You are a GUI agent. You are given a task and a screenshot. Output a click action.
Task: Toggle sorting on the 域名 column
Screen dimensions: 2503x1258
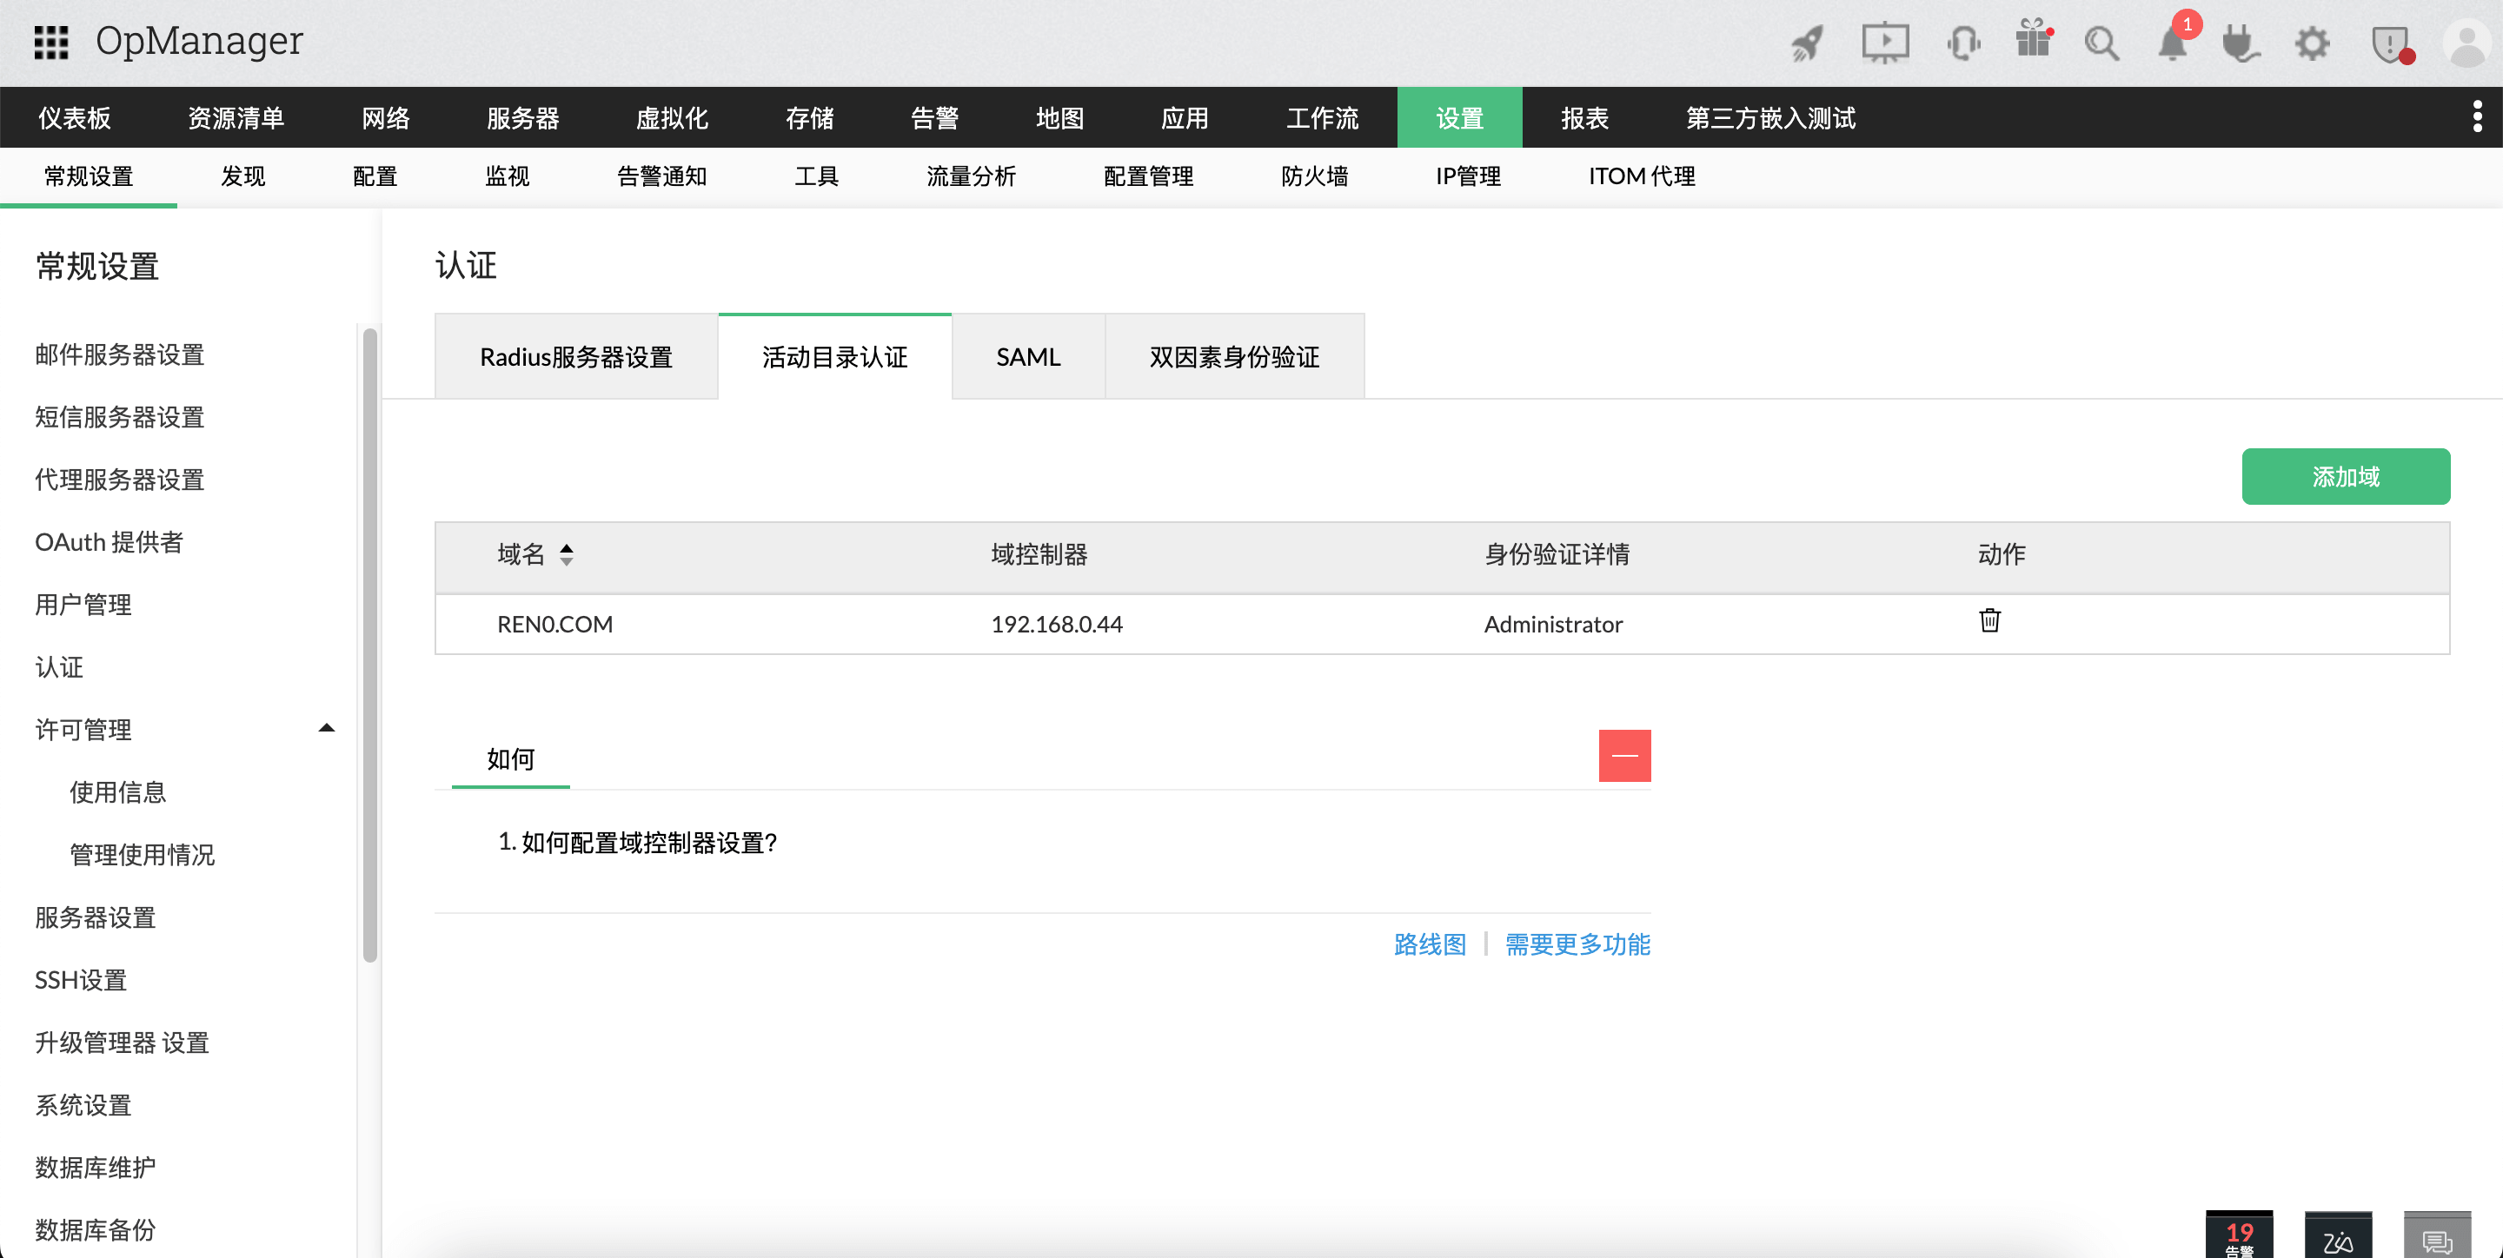pyautogui.click(x=567, y=554)
